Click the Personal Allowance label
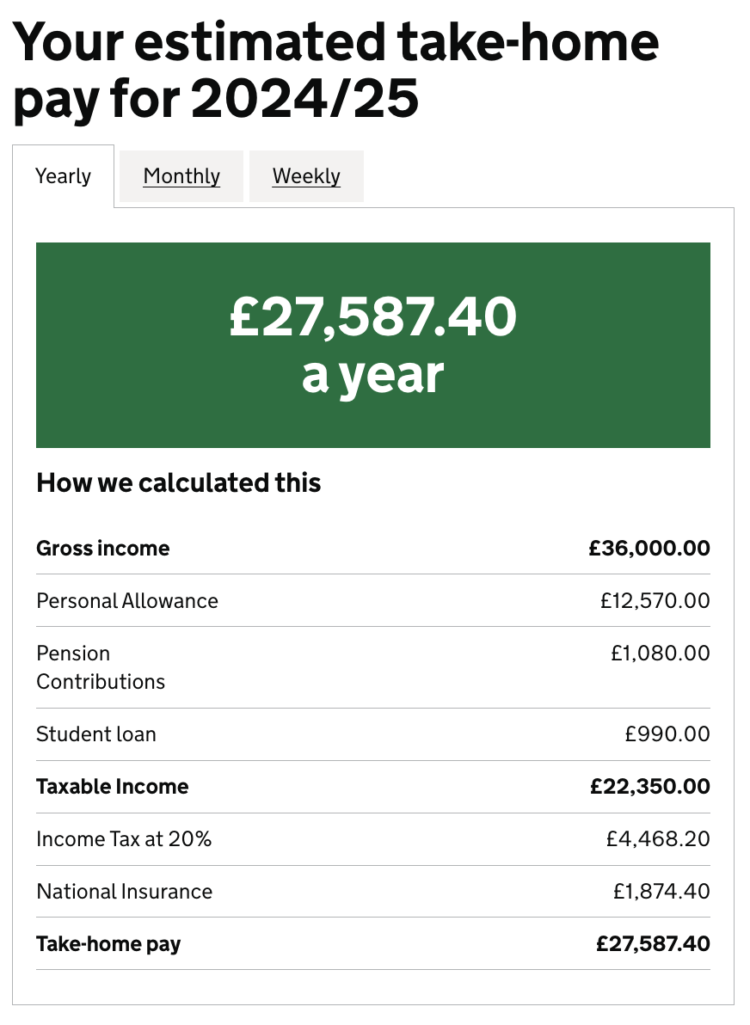The height and width of the screenshot is (1025, 750). pos(127,600)
